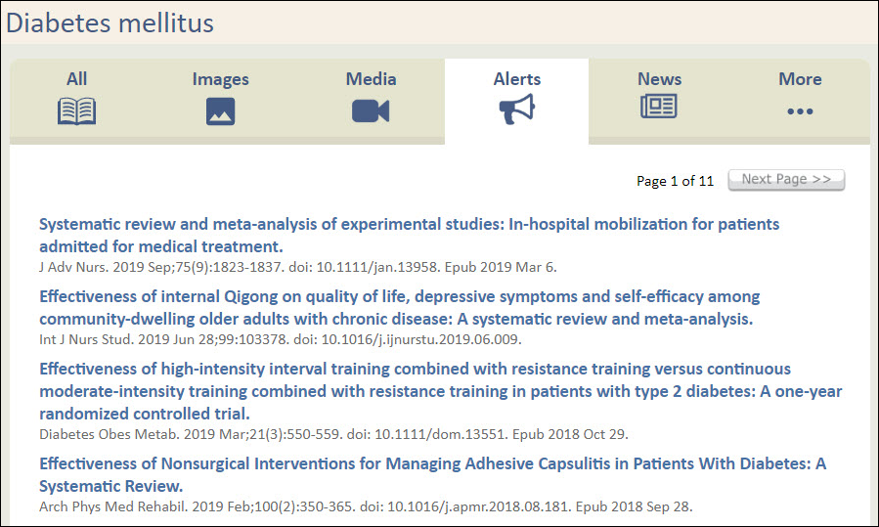Click the video camera icon under Media

pyautogui.click(x=371, y=111)
